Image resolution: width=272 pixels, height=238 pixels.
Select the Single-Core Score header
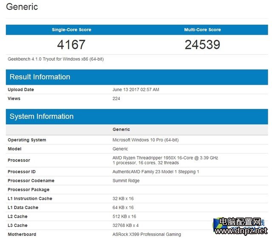click(x=71, y=30)
